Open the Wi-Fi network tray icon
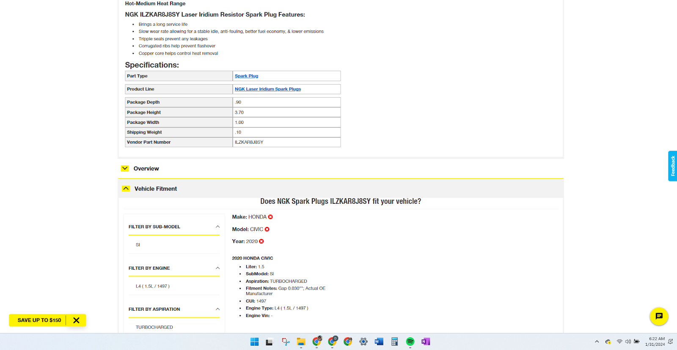The height and width of the screenshot is (350, 677). pos(619,342)
